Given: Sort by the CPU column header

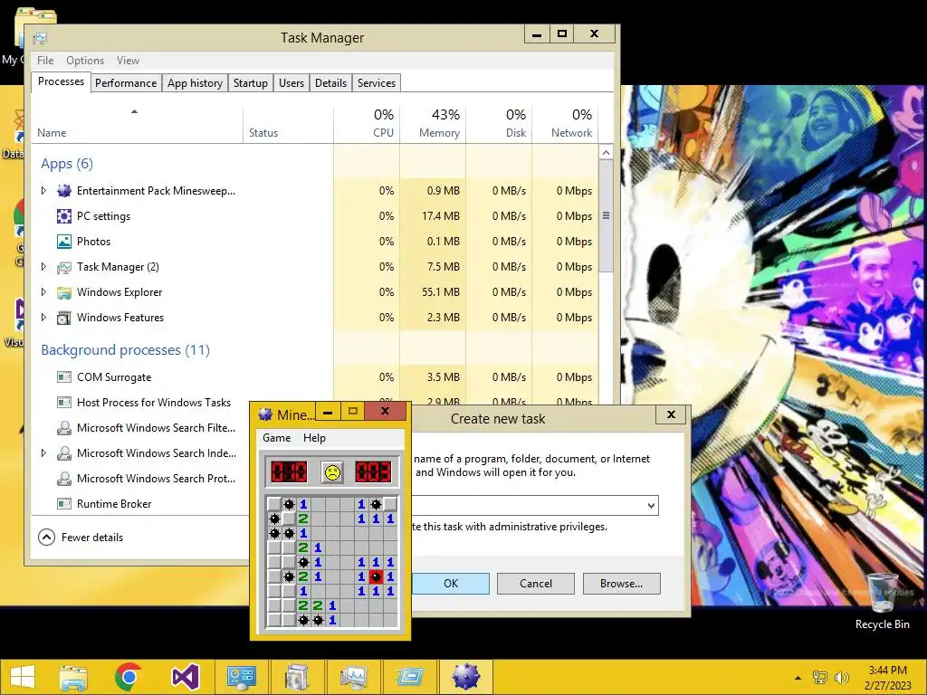Looking at the screenshot, I should point(367,125).
